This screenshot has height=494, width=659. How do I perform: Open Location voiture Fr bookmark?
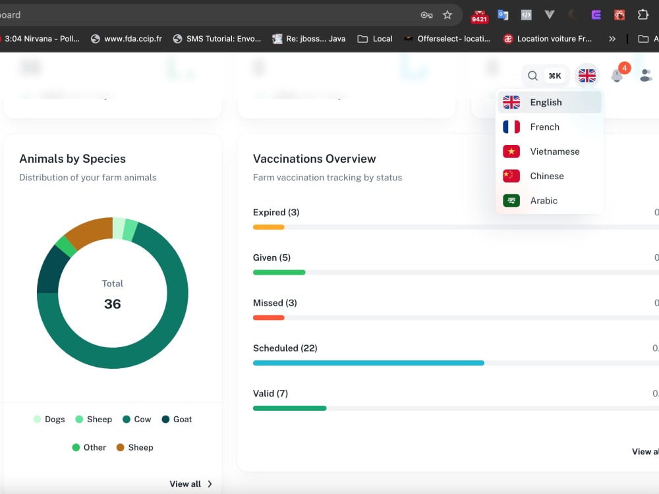548,39
